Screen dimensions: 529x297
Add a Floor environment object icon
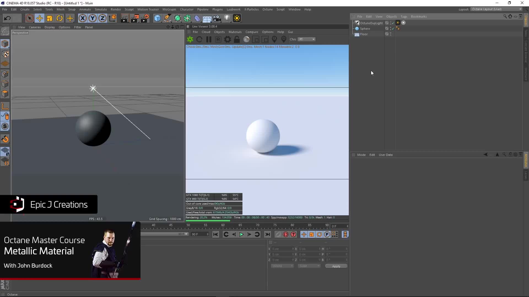tap(207, 18)
